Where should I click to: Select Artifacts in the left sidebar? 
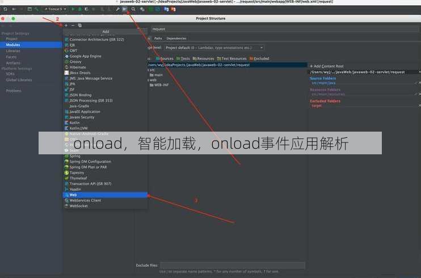pyautogui.click(x=13, y=63)
